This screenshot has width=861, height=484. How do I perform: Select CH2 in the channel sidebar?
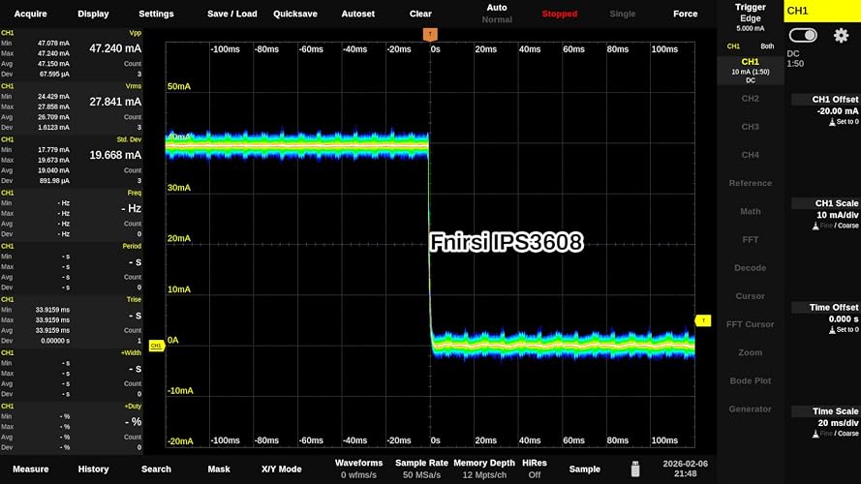(x=750, y=99)
